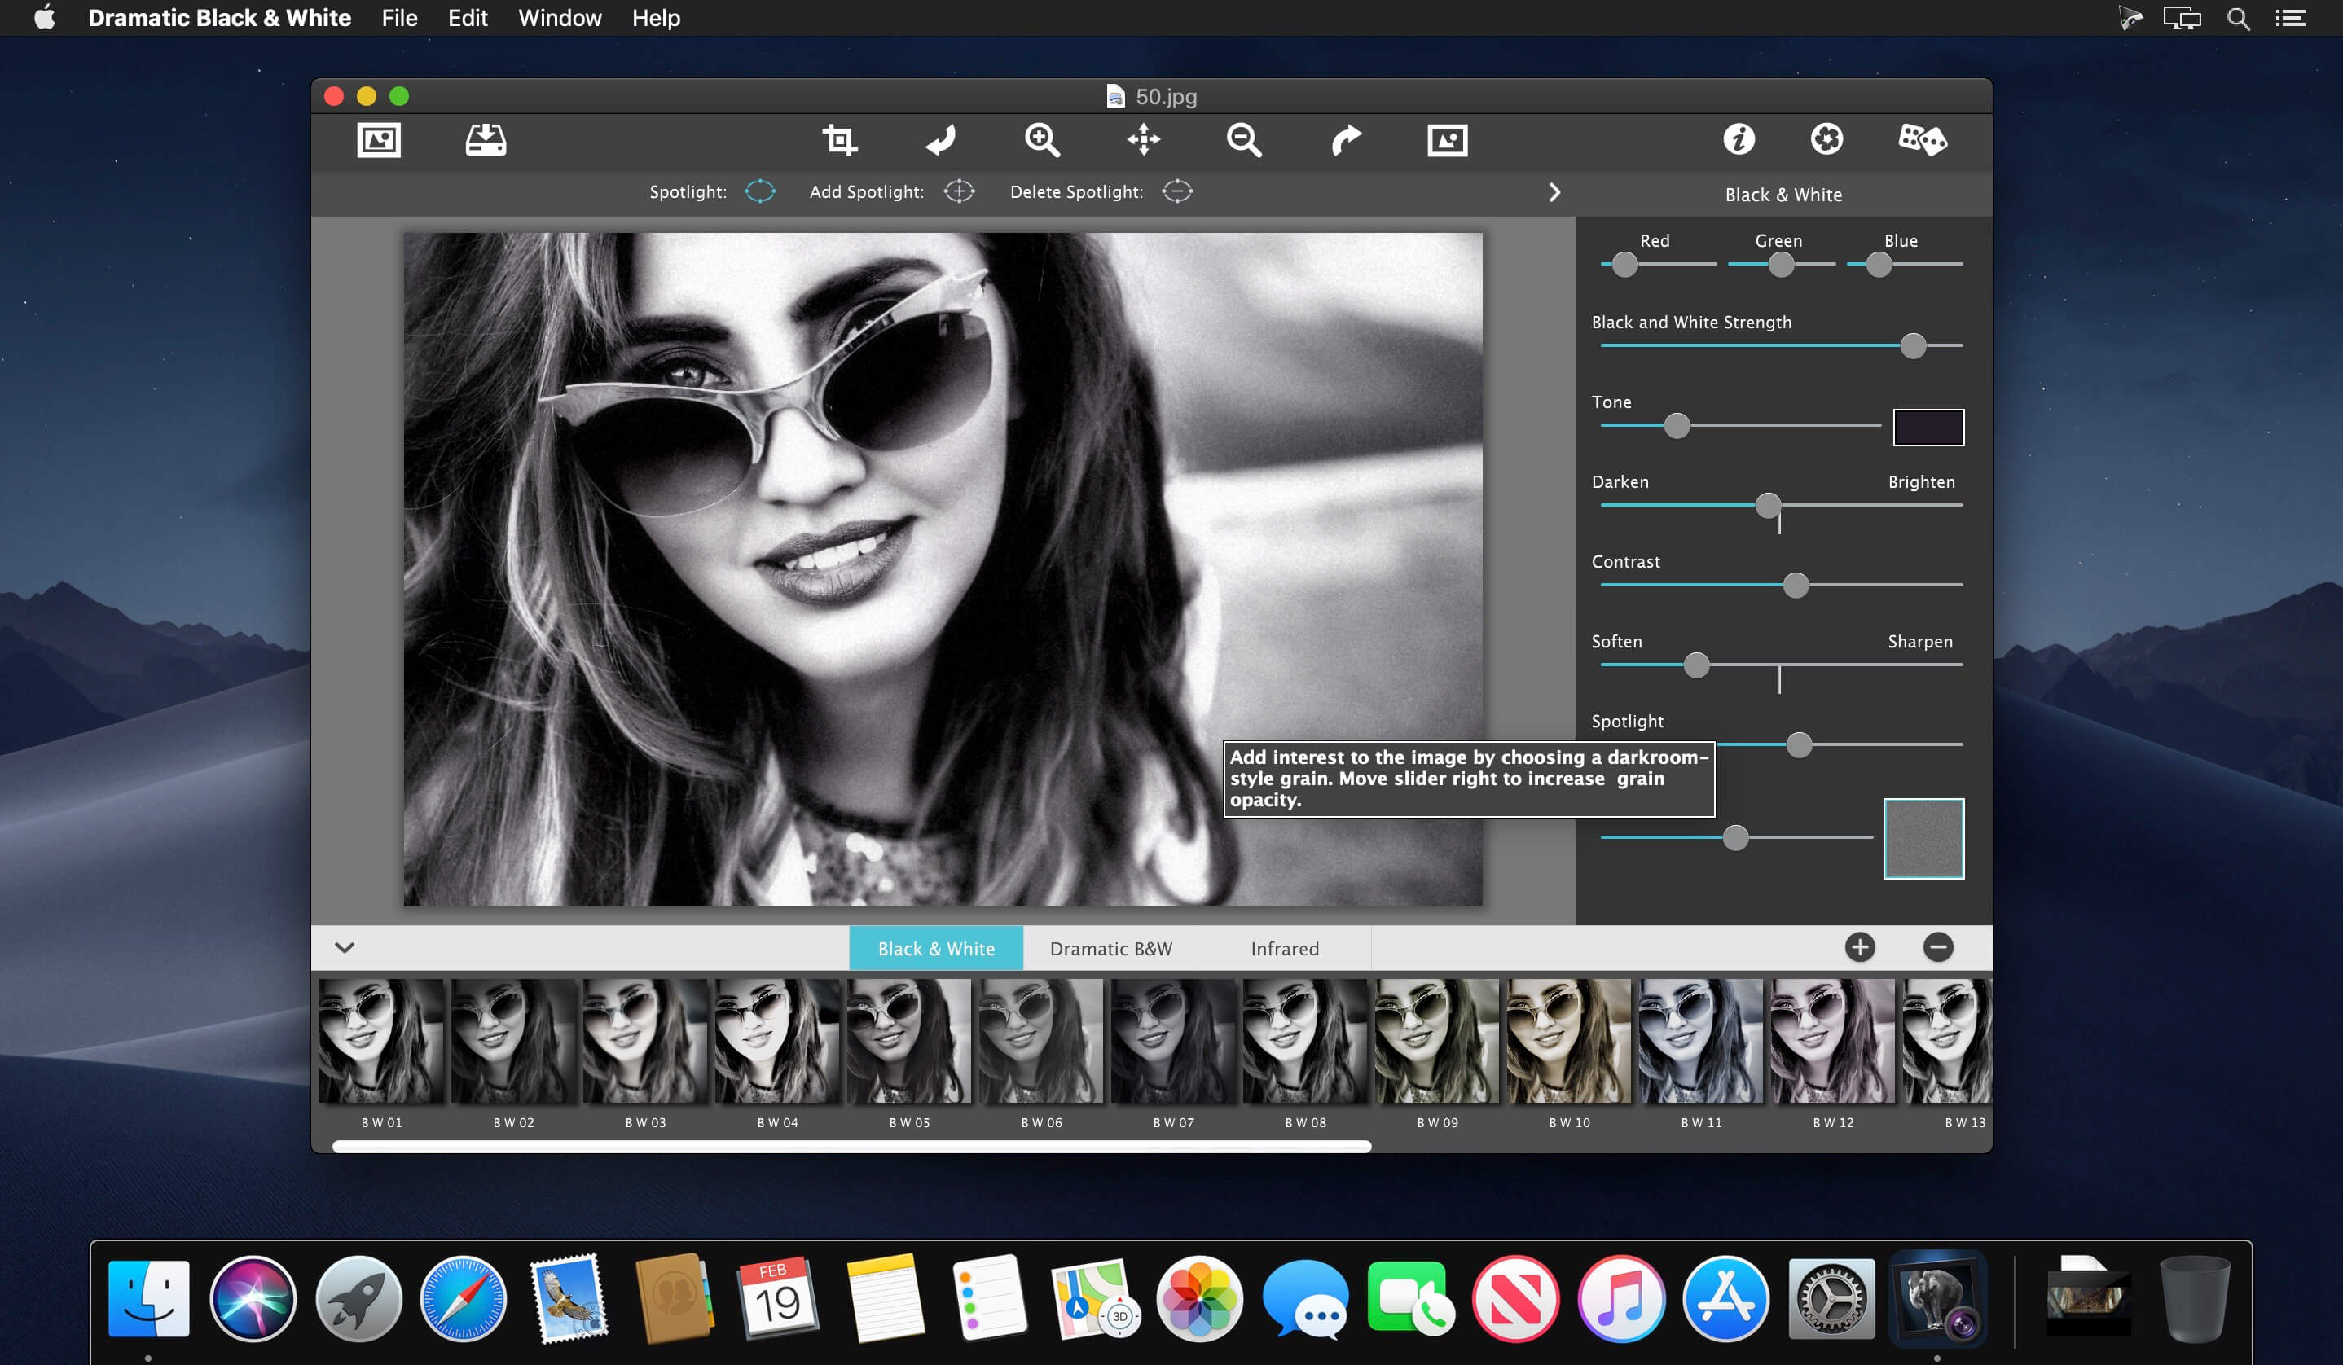Roll the dice randomize icon
The image size is (2343, 1365).
pyautogui.click(x=1921, y=140)
